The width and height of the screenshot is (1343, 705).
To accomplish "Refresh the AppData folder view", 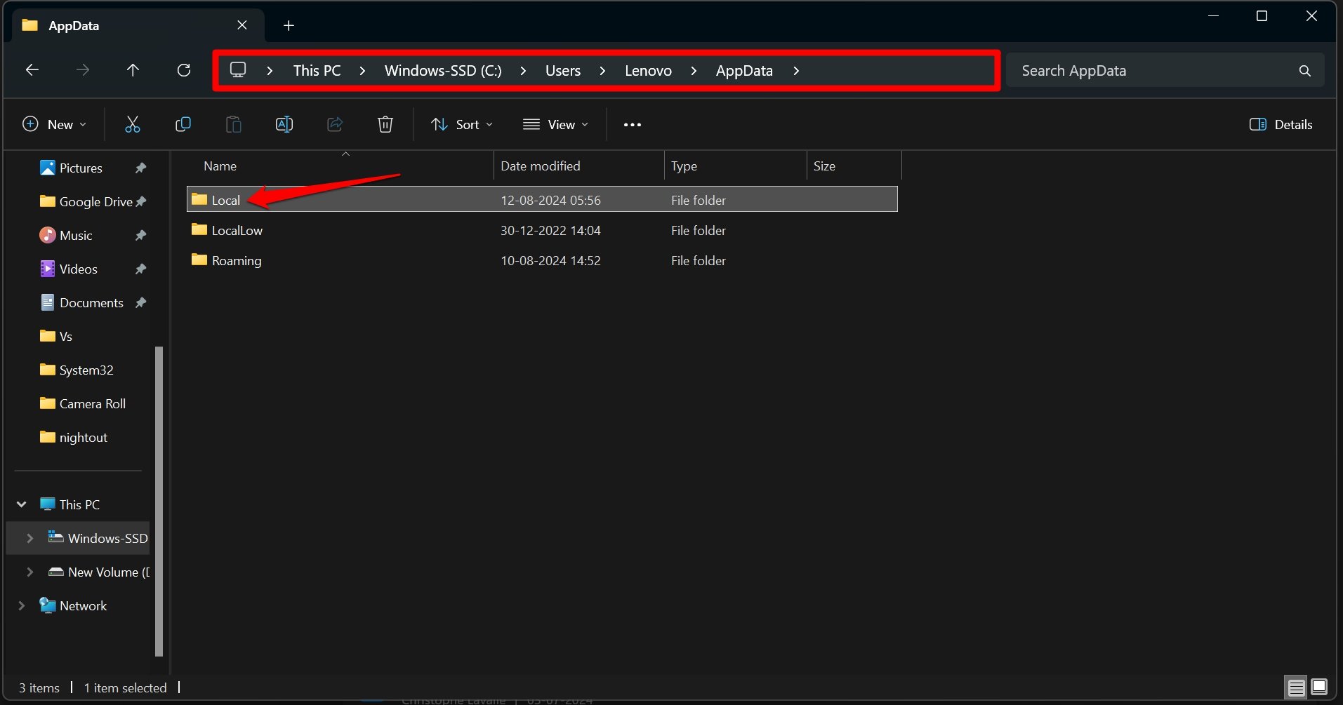I will 184,70.
